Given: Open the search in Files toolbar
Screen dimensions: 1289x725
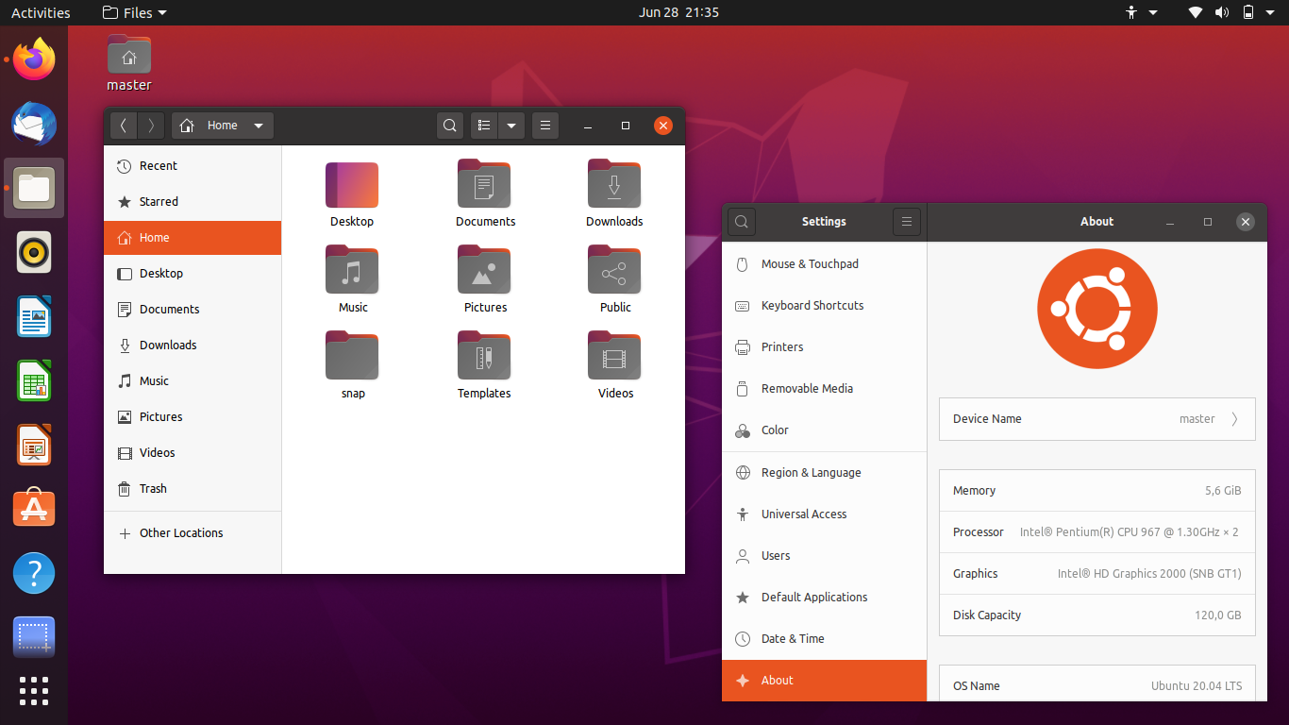Looking at the screenshot, I should pos(450,126).
